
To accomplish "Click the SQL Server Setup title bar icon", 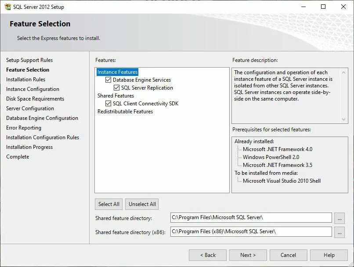I will [x=7, y=7].
